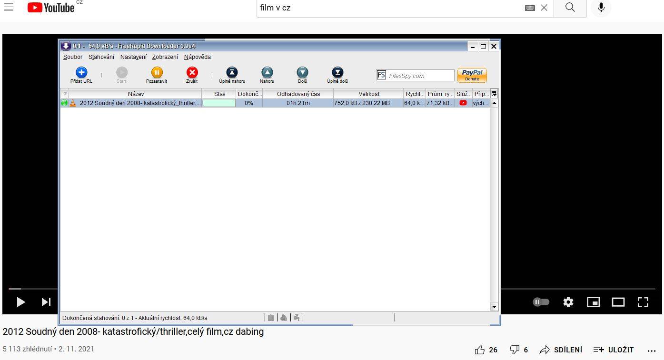Image resolution: width=664 pixels, height=360 pixels.
Task: Sort by the Rychl... column header
Action: [x=415, y=94]
